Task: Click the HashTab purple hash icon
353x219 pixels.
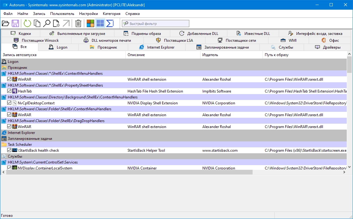Action: (x=15, y=91)
